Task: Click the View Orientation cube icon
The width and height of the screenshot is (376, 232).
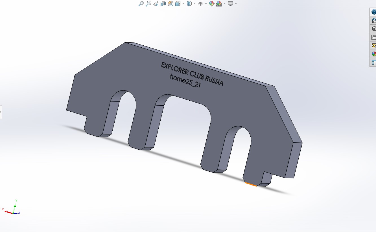Action: coord(178,4)
